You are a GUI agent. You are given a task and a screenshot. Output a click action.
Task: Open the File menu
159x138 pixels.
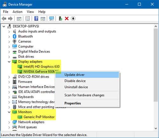[x=6, y=12]
